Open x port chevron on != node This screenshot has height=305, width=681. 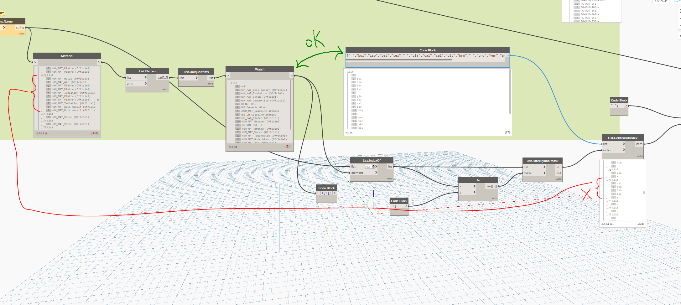click(475, 186)
